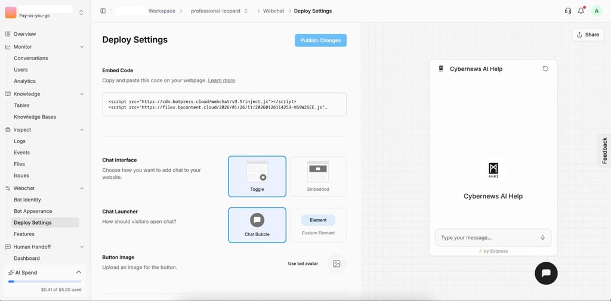
Task: Open the round chat bubble launcher
Action: (546, 274)
